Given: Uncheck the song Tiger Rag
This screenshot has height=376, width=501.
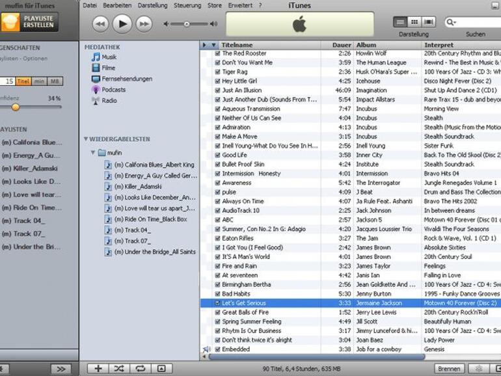Looking at the screenshot, I should pyautogui.click(x=217, y=72).
